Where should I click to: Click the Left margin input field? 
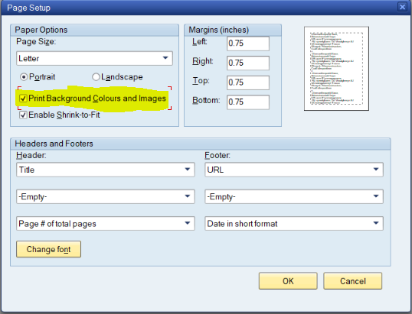248,44
